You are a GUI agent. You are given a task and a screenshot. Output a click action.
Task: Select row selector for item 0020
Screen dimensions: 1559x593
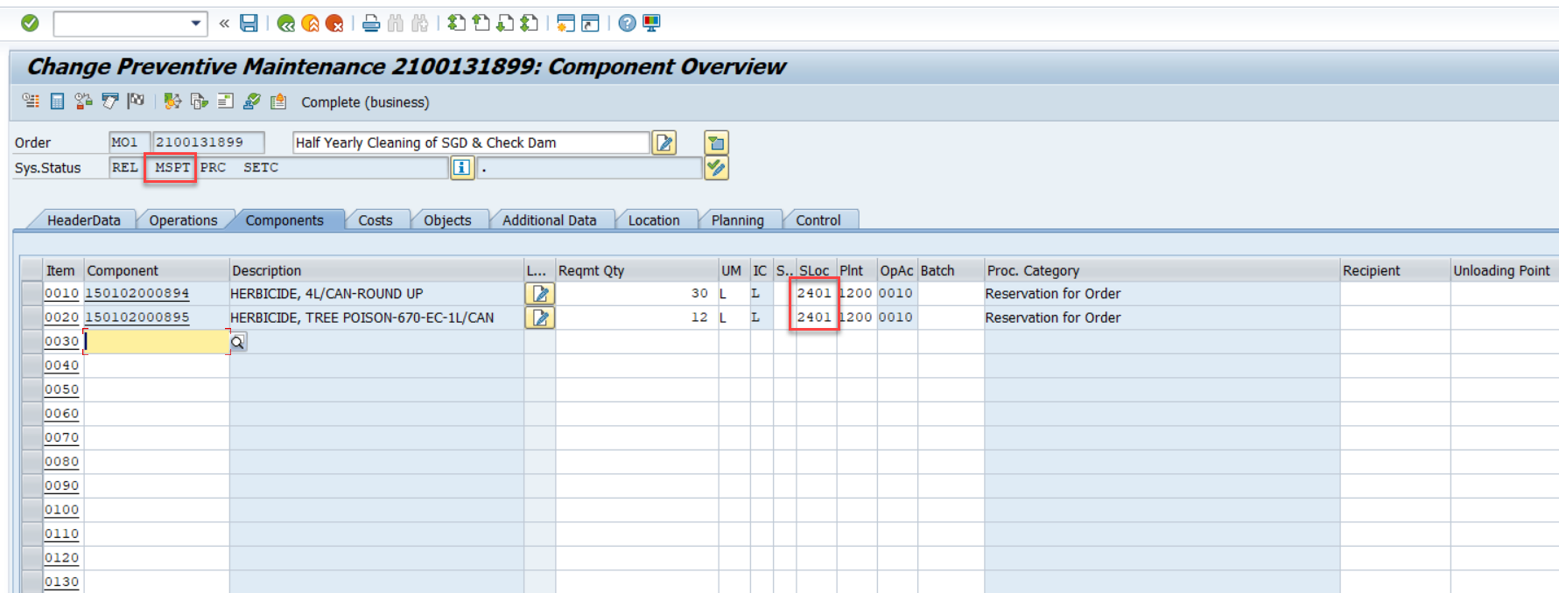click(x=32, y=317)
